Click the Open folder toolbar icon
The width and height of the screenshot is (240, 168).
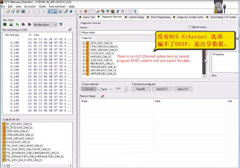coord(8,11)
